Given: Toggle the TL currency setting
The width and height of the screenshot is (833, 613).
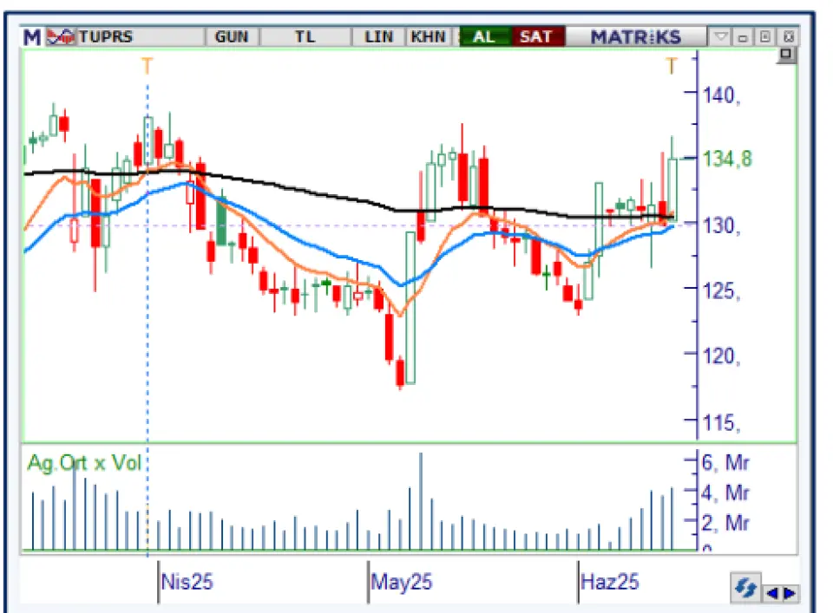Looking at the screenshot, I should [304, 37].
